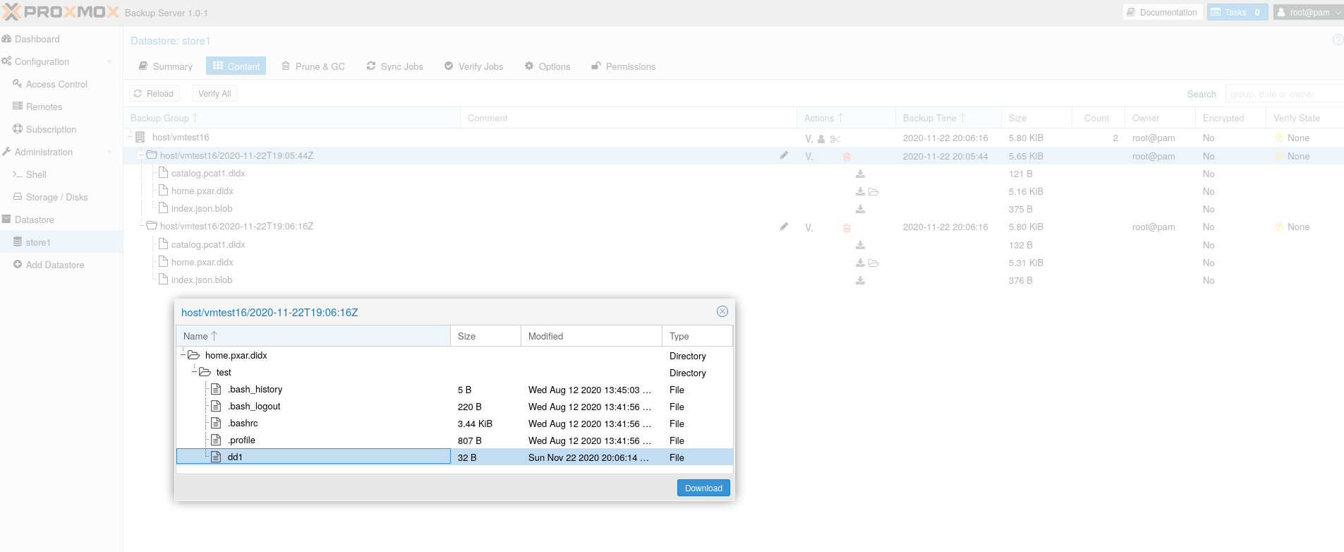The height and width of the screenshot is (552, 1344).
Task: Close the file browser dialog
Action: (x=722, y=311)
